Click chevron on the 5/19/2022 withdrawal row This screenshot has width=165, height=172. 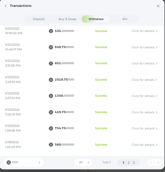(156, 145)
